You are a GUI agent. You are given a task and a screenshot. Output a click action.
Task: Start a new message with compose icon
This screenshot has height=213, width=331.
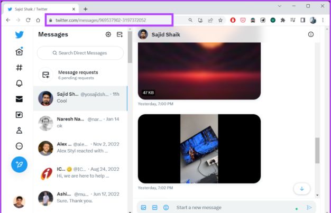(119, 34)
